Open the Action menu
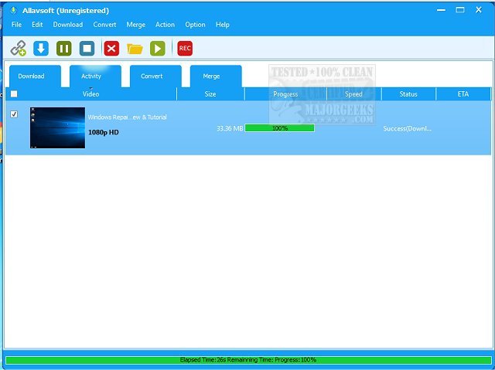495x370 pixels. (x=165, y=25)
